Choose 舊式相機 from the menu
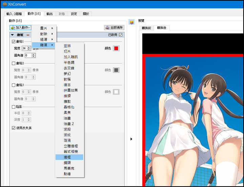 [x=69, y=151]
